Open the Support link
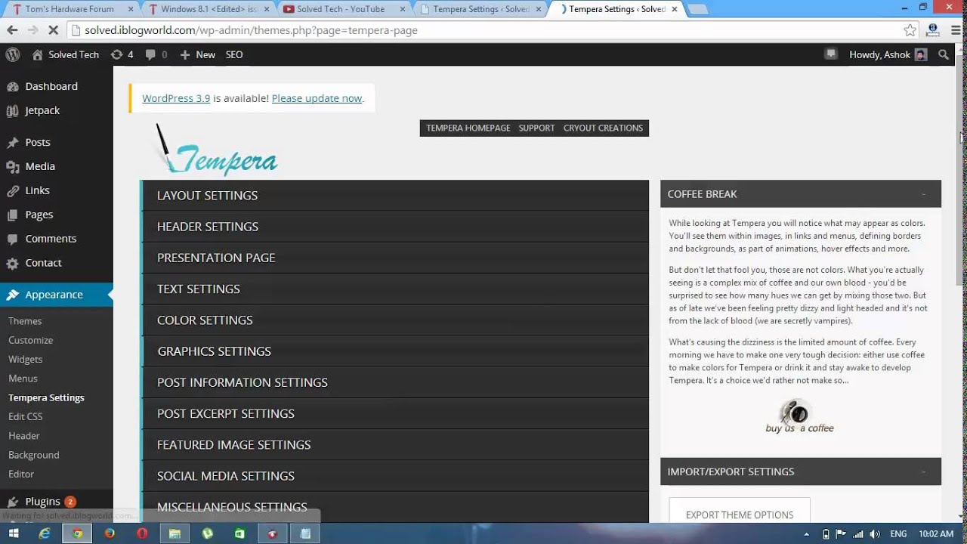Image resolution: width=967 pixels, height=544 pixels. click(x=537, y=128)
